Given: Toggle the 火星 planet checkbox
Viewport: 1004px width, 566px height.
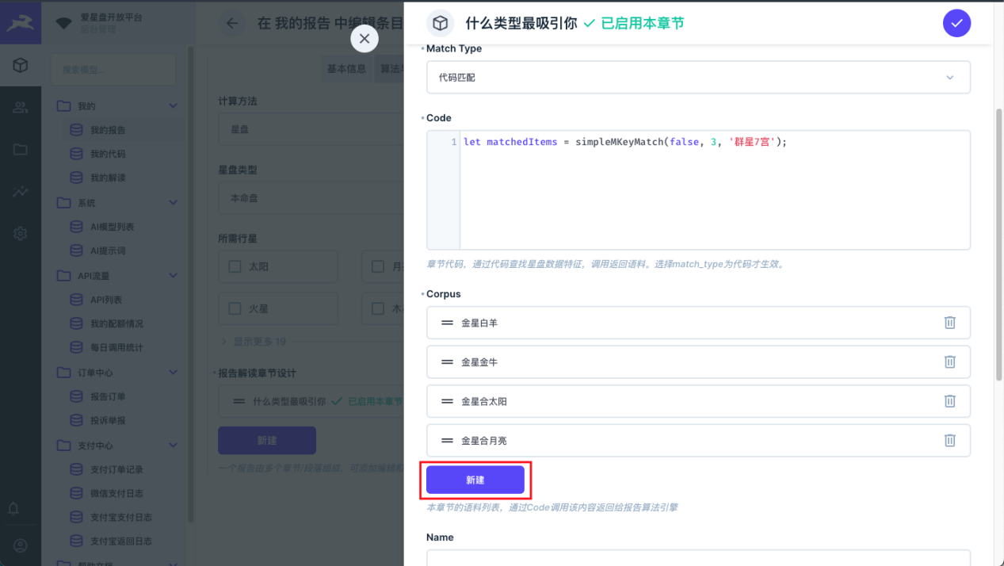Looking at the screenshot, I should (235, 308).
